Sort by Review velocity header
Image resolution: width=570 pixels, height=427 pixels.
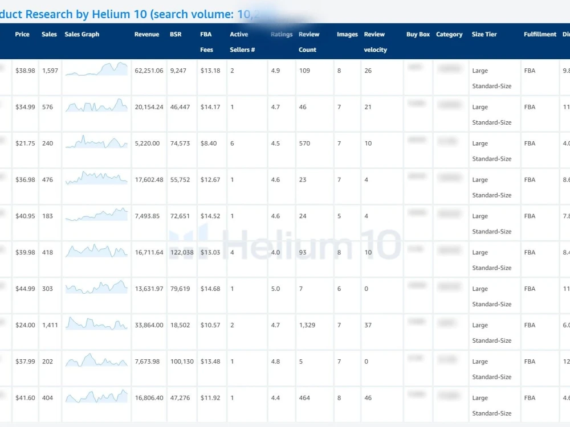tap(375, 42)
